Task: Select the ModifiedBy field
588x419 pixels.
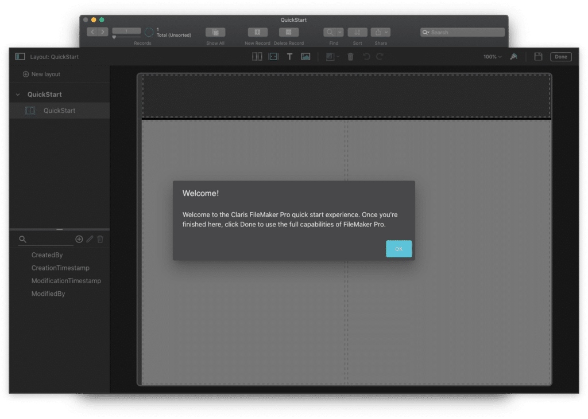Action: pos(48,293)
